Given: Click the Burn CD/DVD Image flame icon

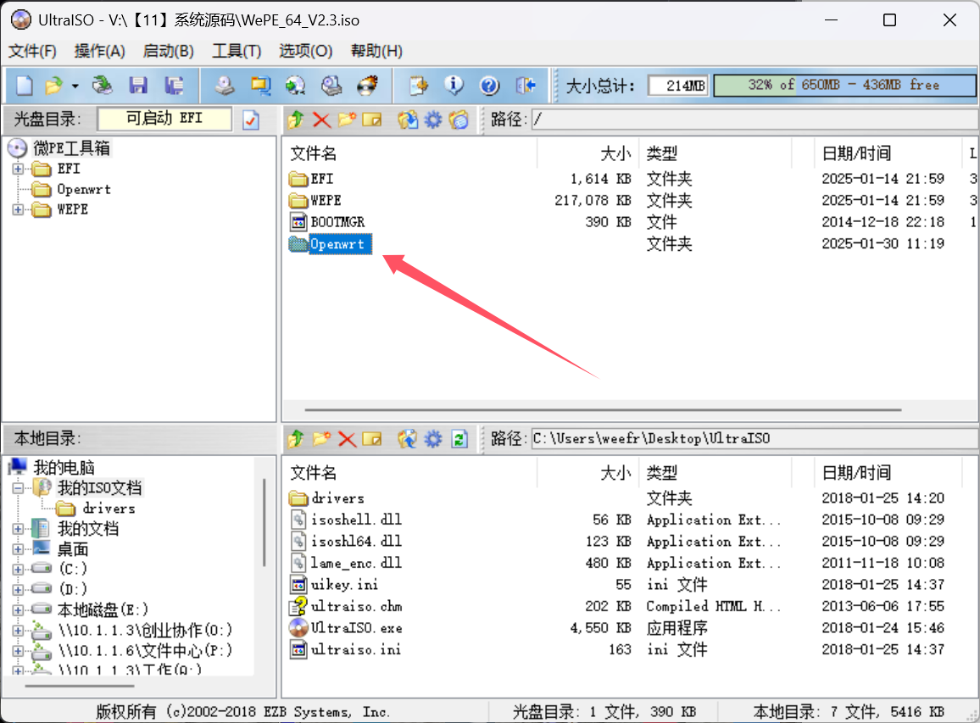Looking at the screenshot, I should 368,85.
